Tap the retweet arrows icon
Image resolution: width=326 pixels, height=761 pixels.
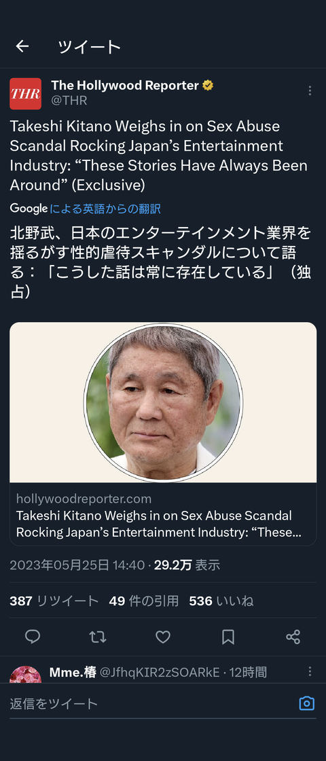pos(98,637)
